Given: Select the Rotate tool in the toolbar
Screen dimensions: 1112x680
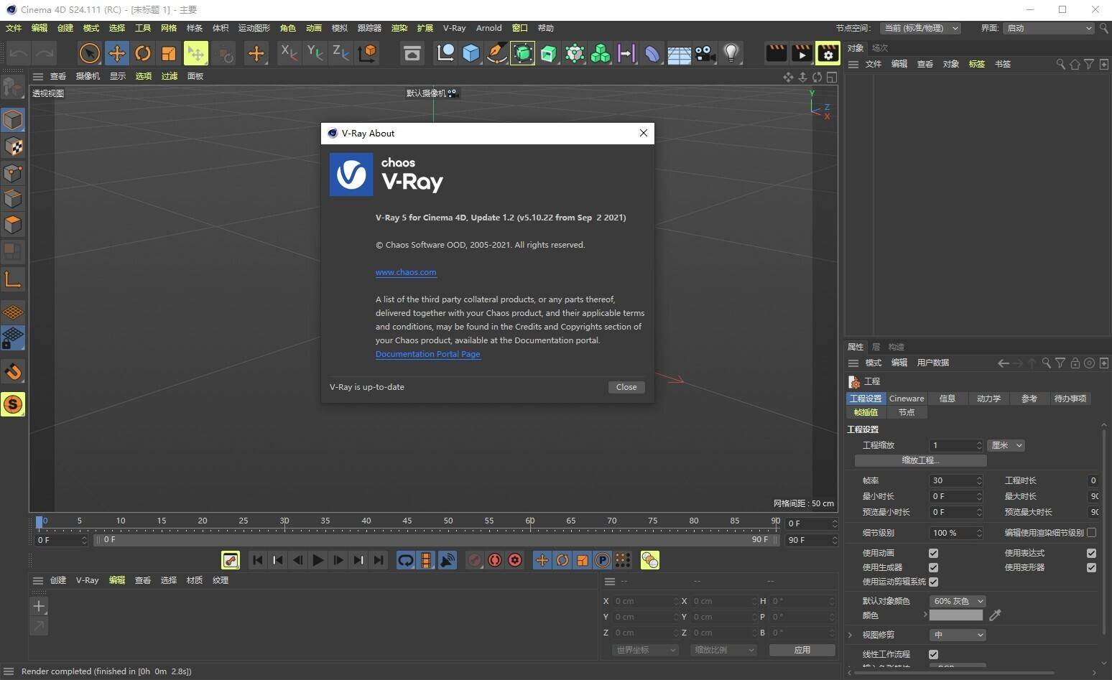Looking at the screenshot, I should pos(143,53).
